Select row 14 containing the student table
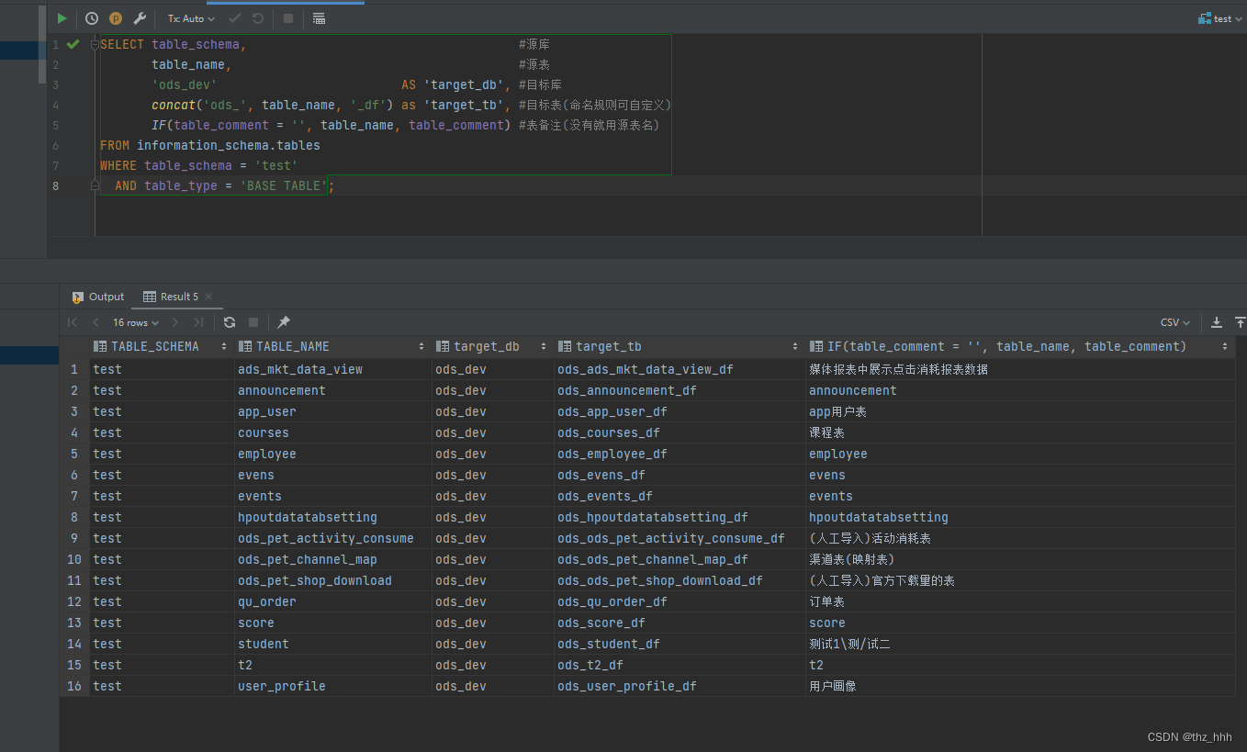The height and width of the screenshot is (752, 1247). (x=263, y=644)
